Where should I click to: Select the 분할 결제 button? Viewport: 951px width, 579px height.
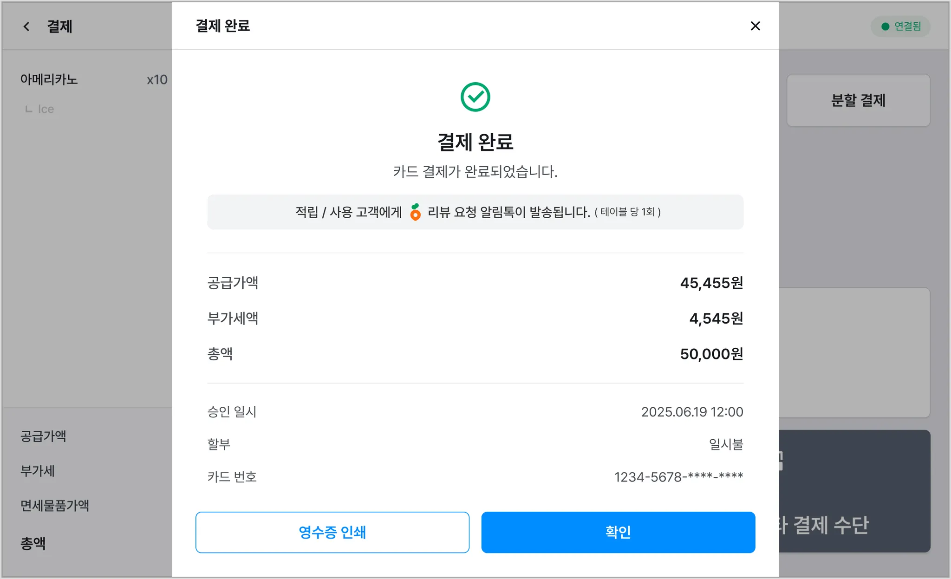(x=858, y=100)
